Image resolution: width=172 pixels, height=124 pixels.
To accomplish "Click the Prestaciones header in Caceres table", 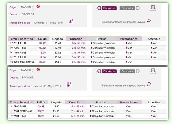I will (x=129, y=39).
